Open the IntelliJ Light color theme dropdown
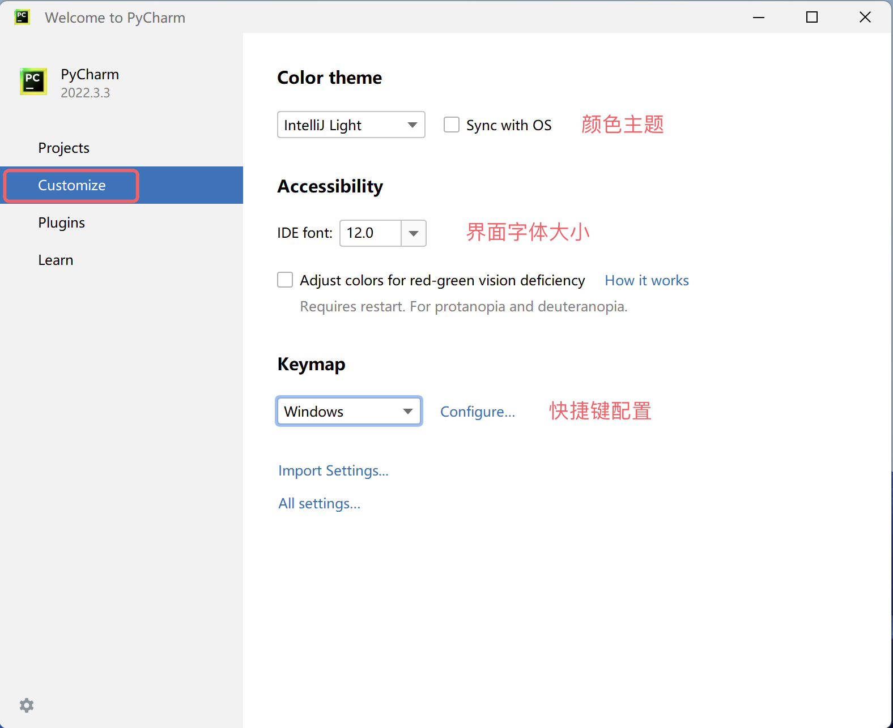Screen dimensions: 893x728 point(351,125)
